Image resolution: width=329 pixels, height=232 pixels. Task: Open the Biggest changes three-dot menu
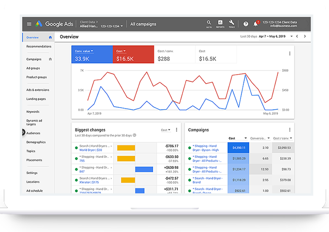pos(176,130)
